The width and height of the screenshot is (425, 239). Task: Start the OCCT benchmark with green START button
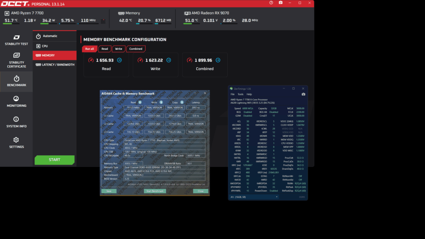coord(54,160)
